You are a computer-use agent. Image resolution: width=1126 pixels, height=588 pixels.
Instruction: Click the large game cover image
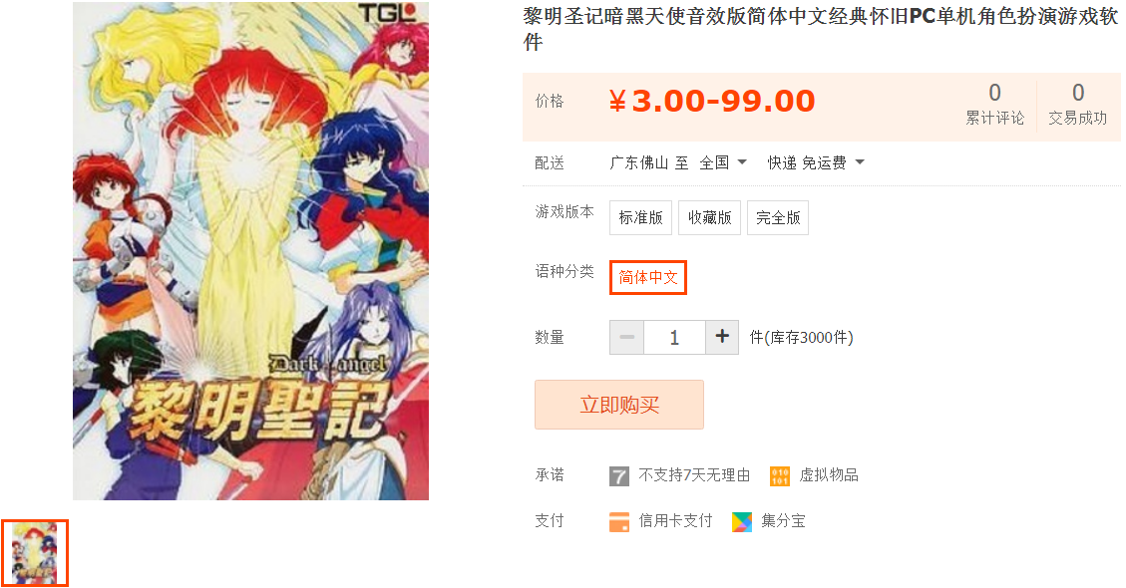(250, 250)
